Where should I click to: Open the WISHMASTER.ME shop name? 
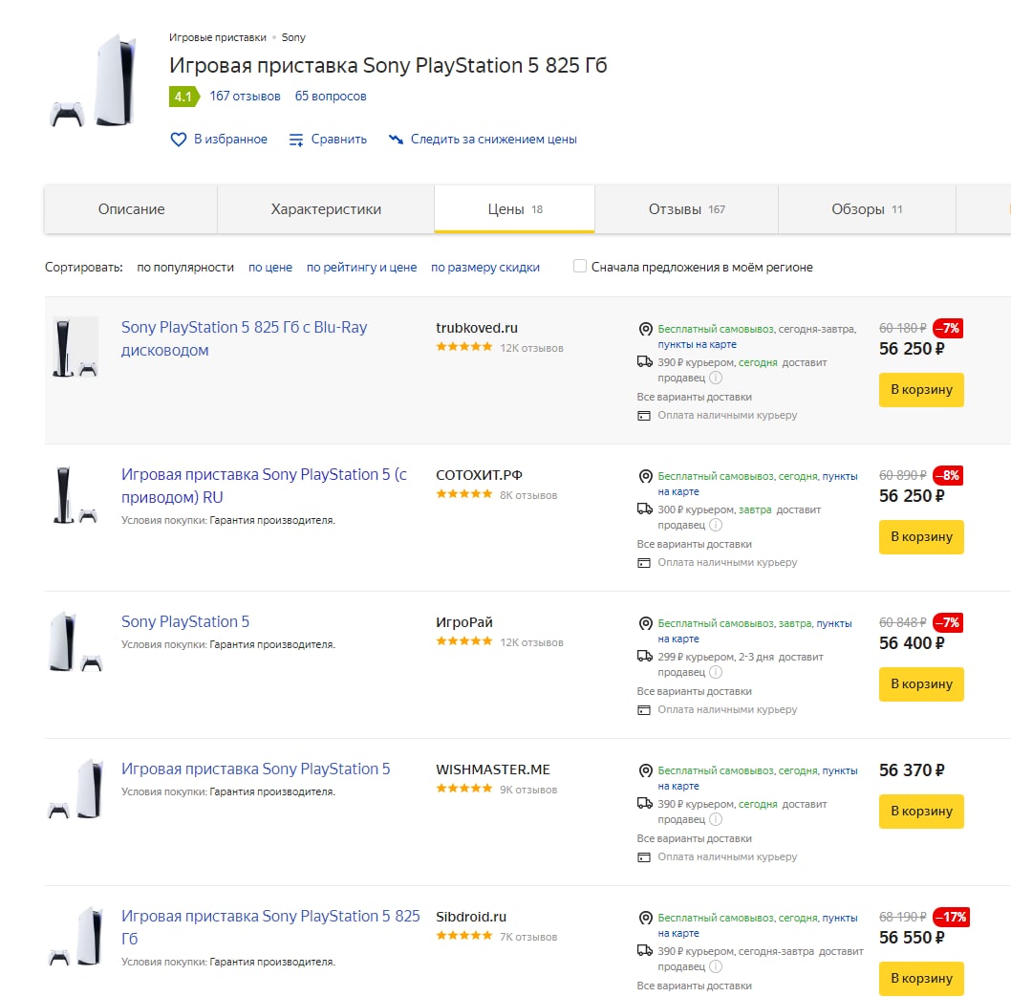coord(493,769)
